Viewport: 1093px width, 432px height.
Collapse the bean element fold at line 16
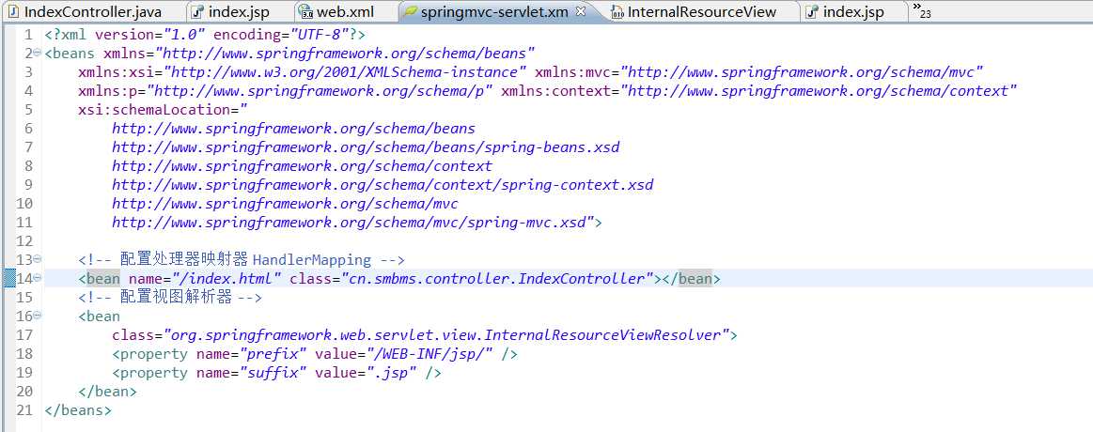point(38,316)
